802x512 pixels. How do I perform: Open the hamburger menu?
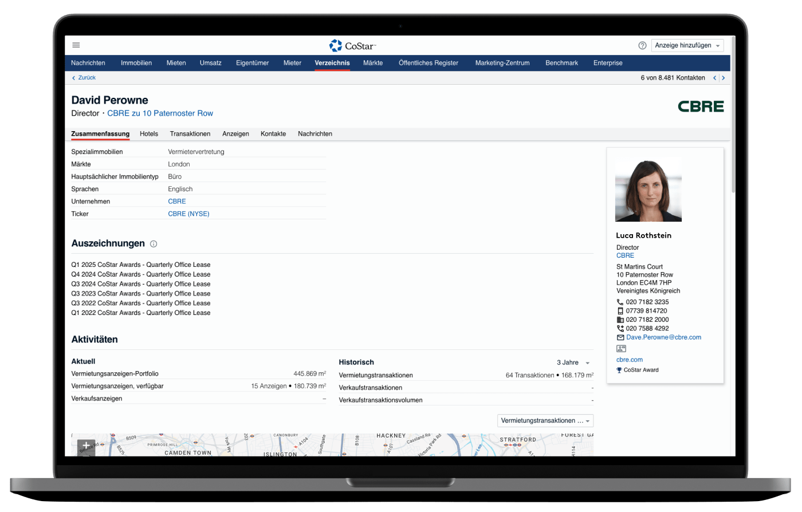coord(76,45)
